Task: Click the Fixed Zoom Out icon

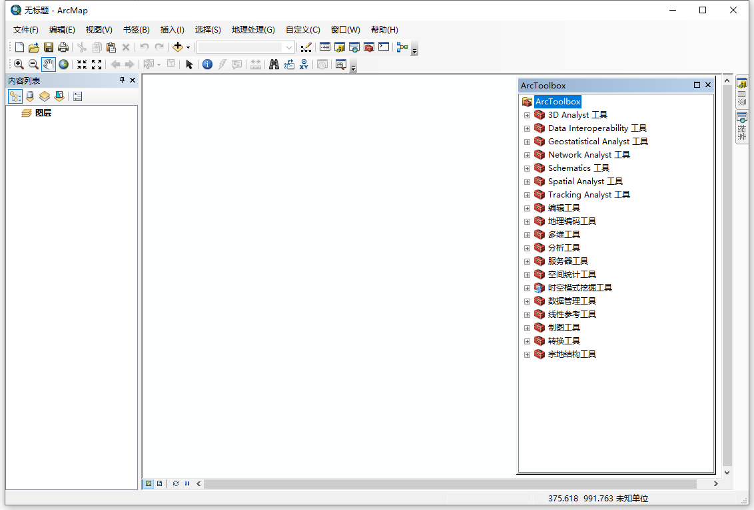Action: coord(97,64)
